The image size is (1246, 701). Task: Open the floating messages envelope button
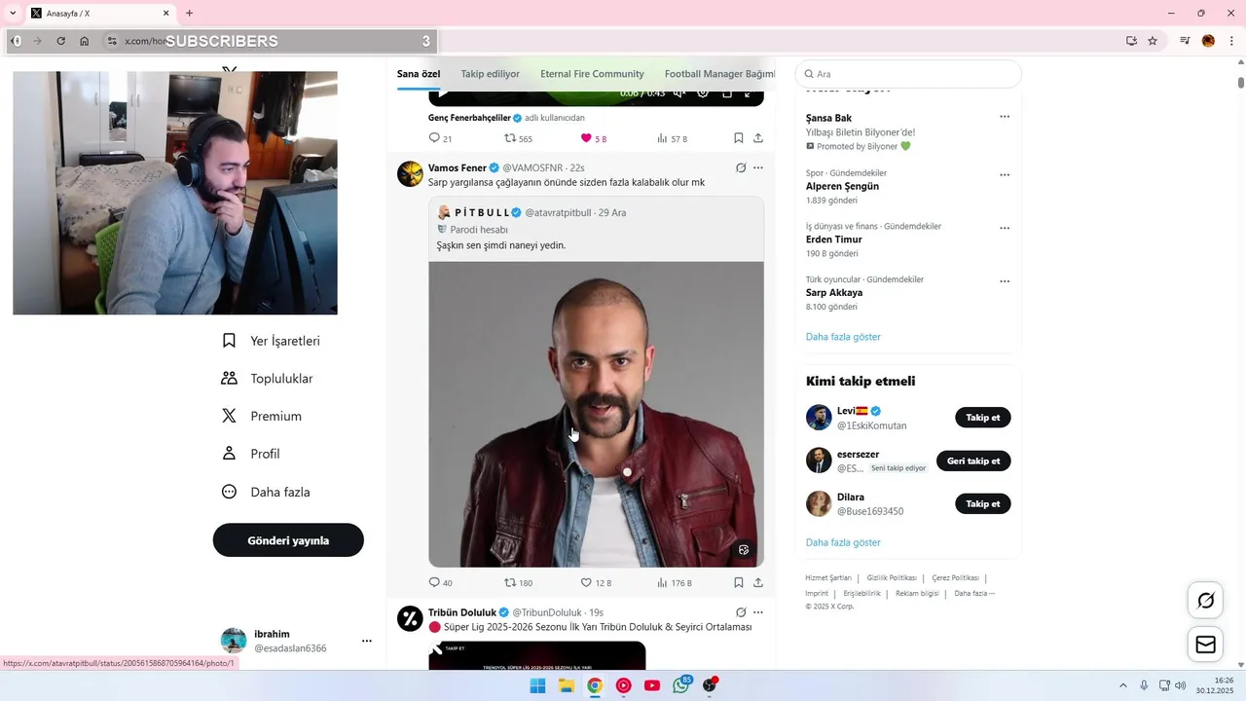tap(1205, 645)
